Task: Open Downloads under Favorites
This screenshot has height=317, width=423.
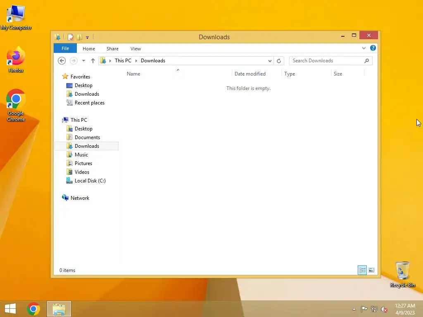Action: coord(87,94)
